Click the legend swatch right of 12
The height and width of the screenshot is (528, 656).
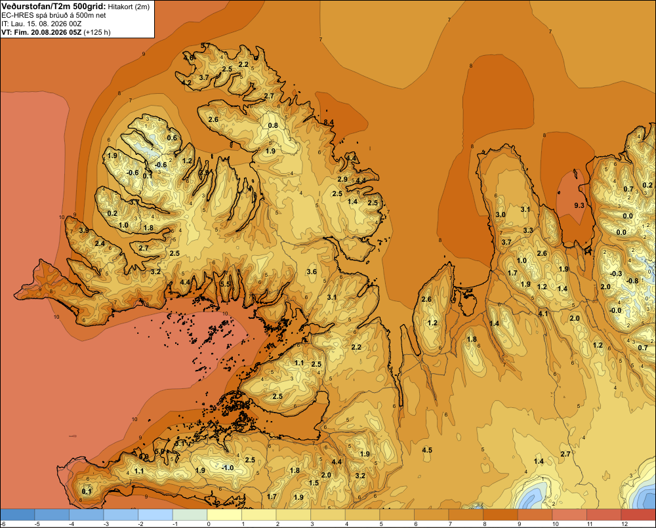(638, 515)
